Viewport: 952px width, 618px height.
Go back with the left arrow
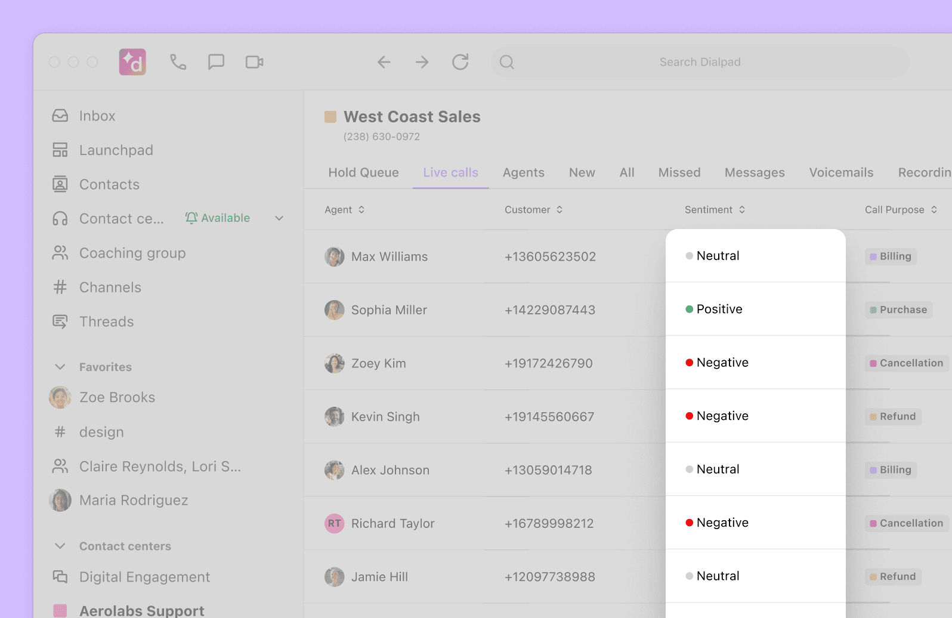point(384,62)
